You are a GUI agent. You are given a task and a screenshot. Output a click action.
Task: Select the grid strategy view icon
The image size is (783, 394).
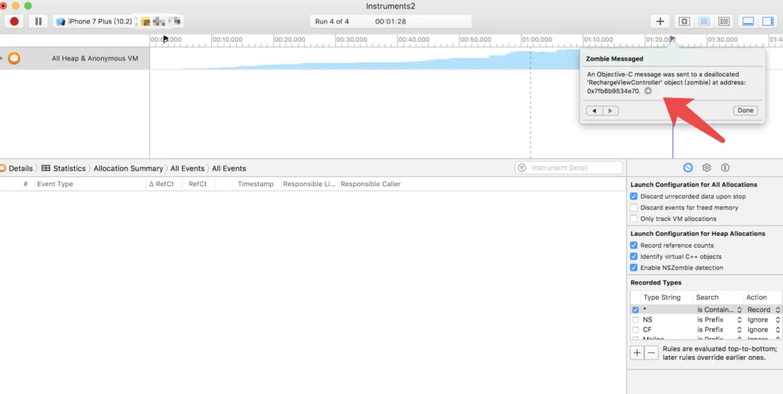pyautogui.click(x=724, y=21)
